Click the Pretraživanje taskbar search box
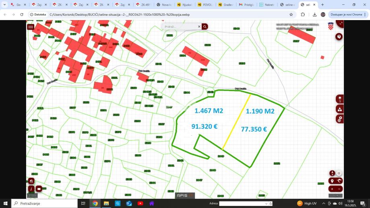Image resolution: width=370 pixels, height=208 pixels. pos(44,203)
